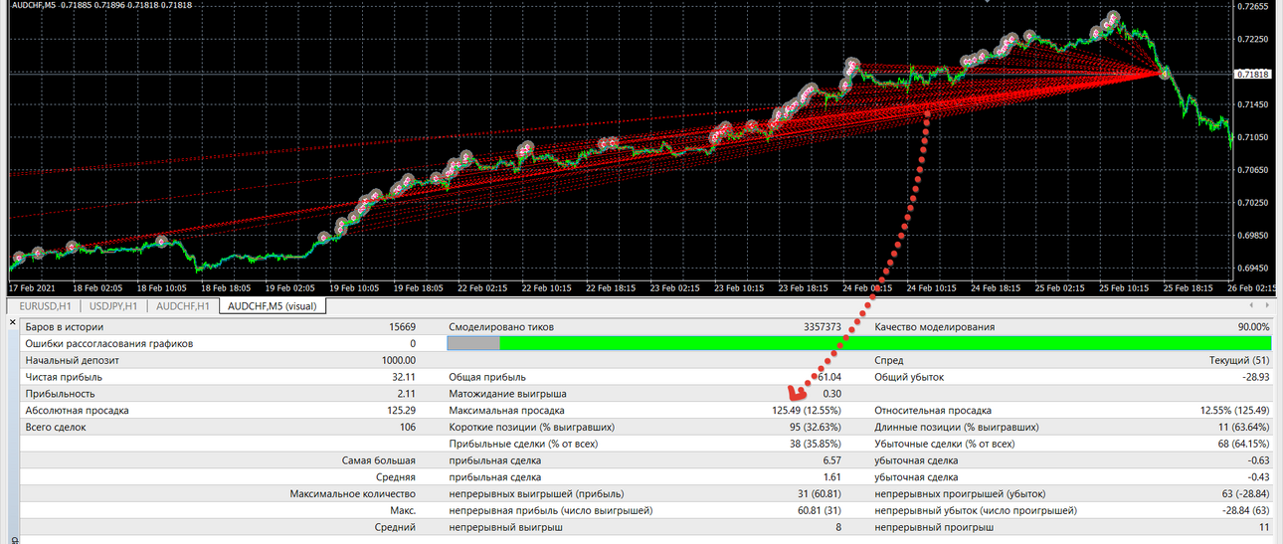Image resolution: width=1283 pixels, height=544 pixels.
Task: Click the 'Общий убыток' label
Action: pos(909,377)
